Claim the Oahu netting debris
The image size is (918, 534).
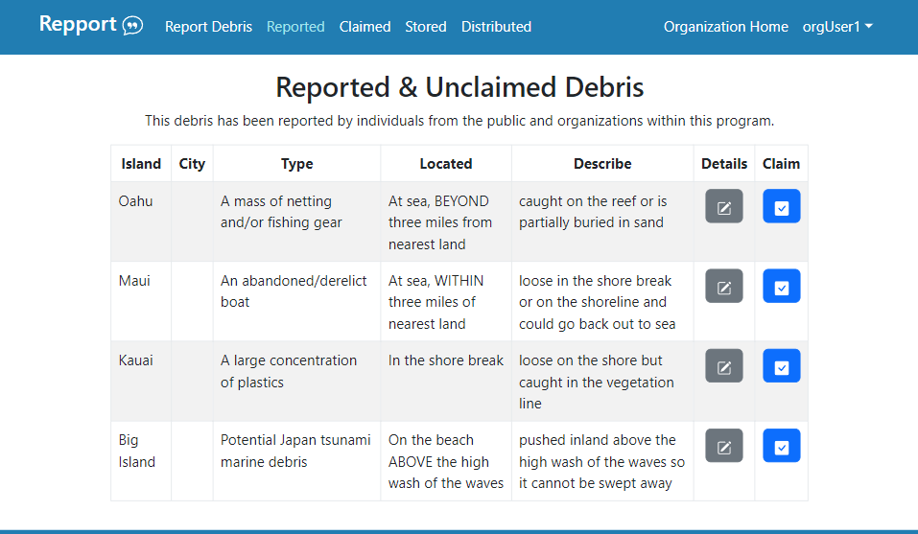click(x=781, y=207)
